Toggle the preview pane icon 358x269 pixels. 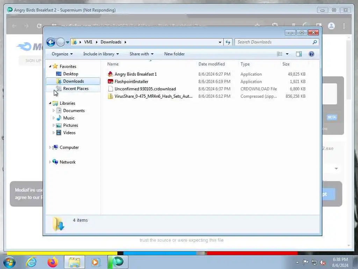coord(299,54)
